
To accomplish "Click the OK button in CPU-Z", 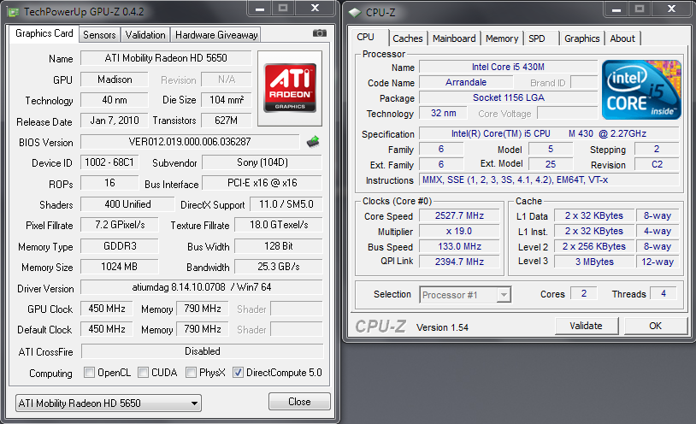I will point(656,326).
